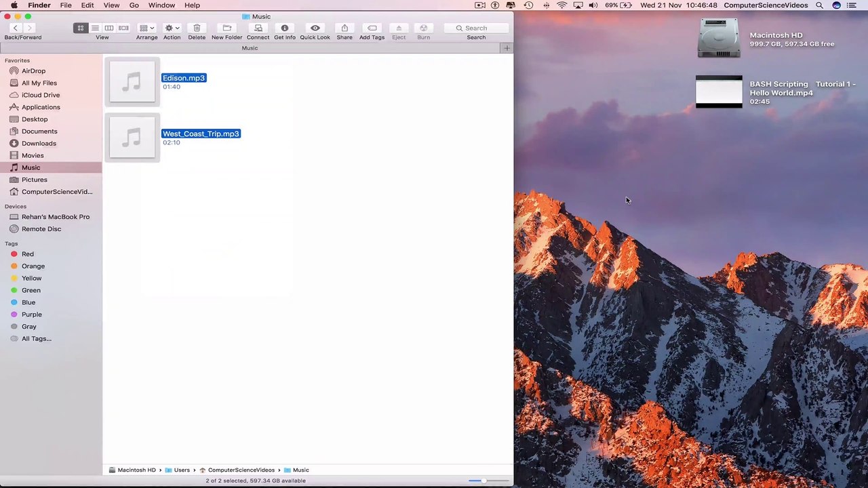Preview files with Quick Look eye icon

pos(315,28)
